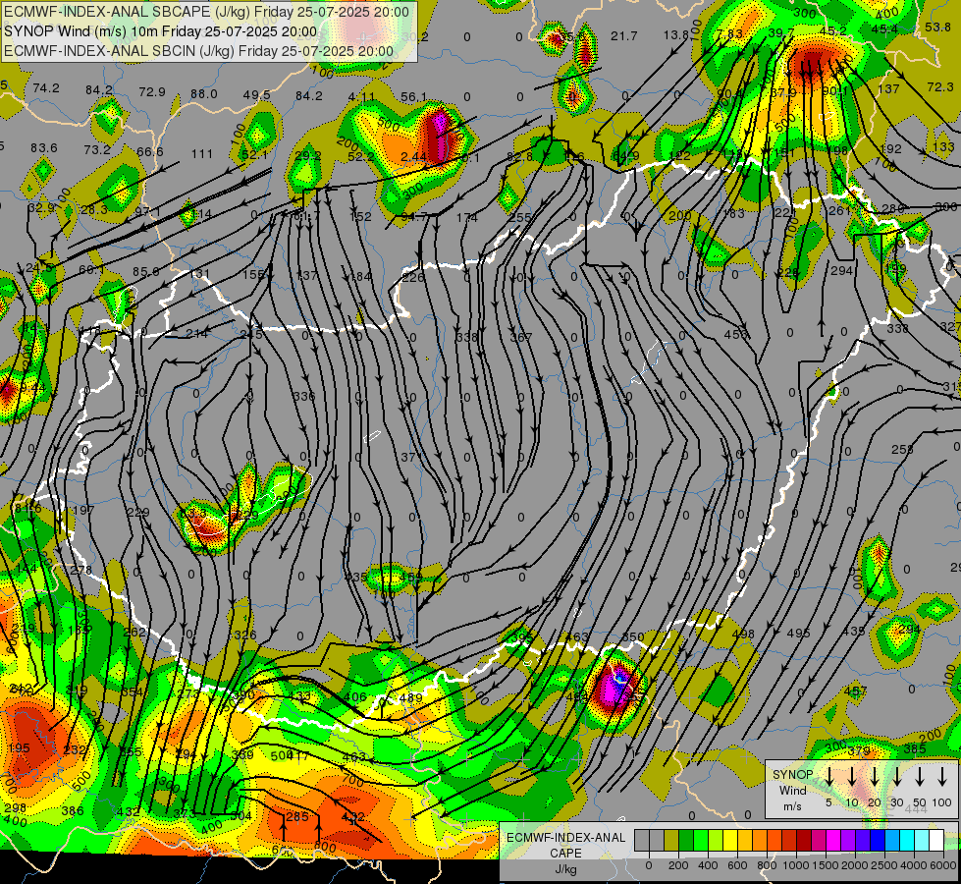Click the map value 49.5

coord(257,94)
